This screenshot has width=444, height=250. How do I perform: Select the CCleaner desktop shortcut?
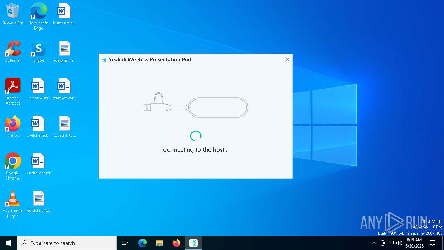pyautogui.click(x=13, y=52)
